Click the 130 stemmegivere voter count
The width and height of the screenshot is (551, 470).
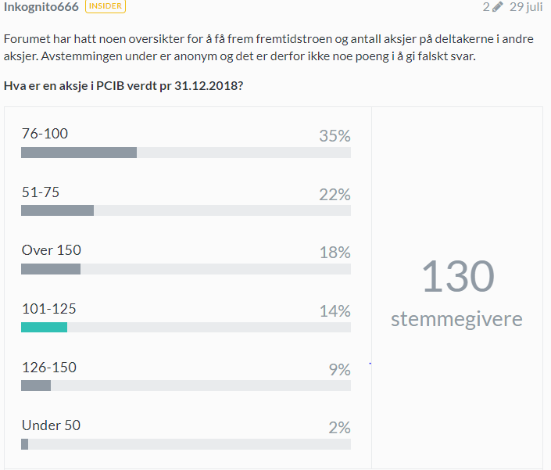click(457, 292)
